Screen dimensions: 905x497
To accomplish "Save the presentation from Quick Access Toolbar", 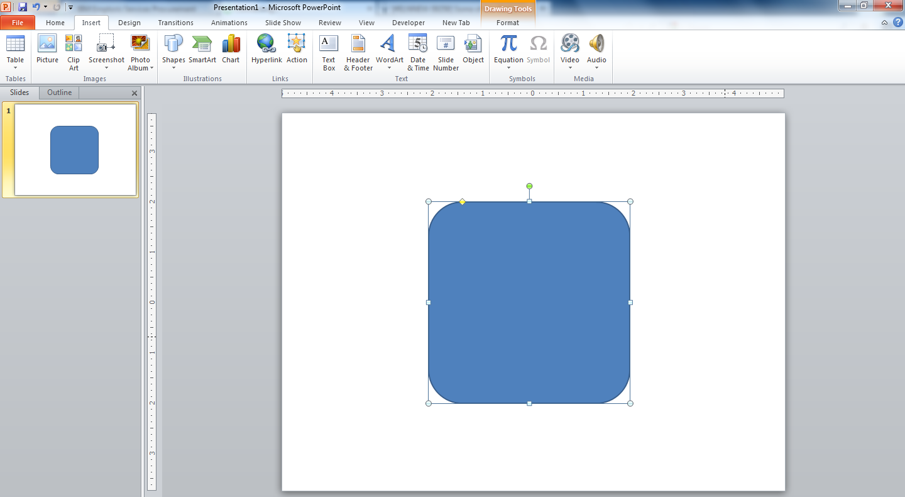I will [23, 7].
